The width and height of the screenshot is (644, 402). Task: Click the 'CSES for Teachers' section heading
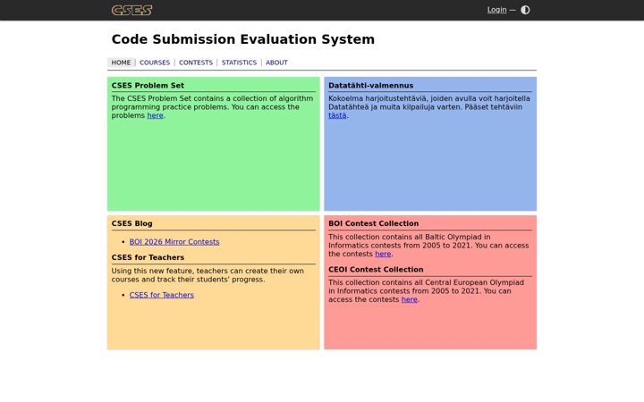pyautogui.click(x=148, y=257)
